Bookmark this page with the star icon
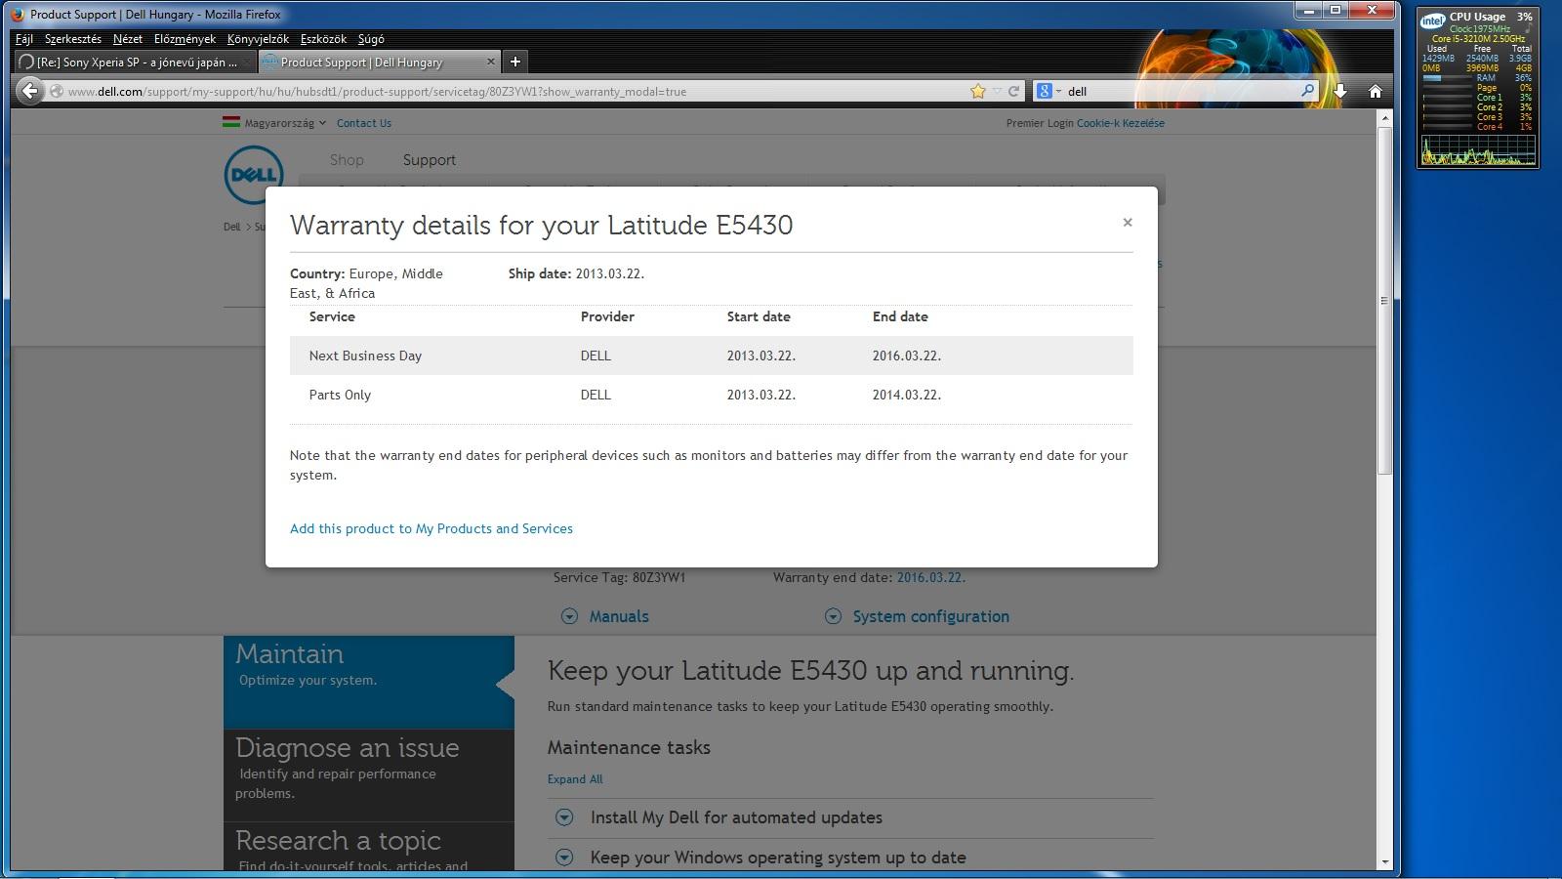The width and height of the screenshot is (1562, 879). click(977, 91)
